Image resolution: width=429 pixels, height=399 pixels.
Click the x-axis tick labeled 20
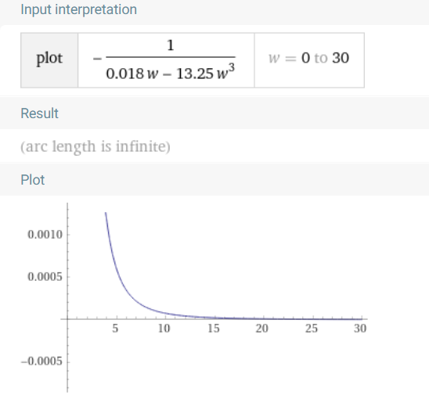tap(261, 329)
